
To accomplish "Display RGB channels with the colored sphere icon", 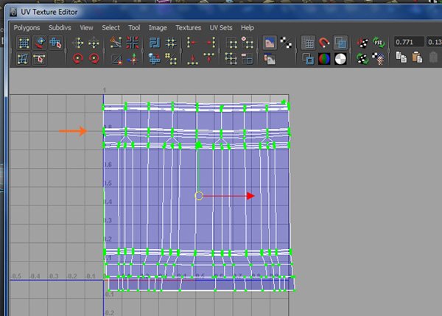I will tap(324, 59).
